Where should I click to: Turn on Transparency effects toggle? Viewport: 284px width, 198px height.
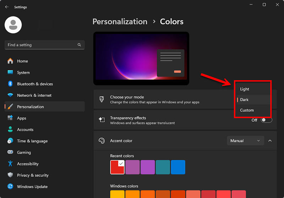pos(266,120)
